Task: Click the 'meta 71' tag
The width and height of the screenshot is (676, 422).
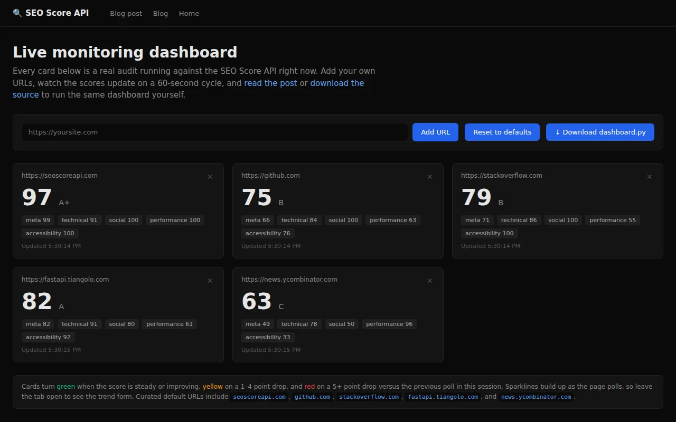Action: pos(477,220)
